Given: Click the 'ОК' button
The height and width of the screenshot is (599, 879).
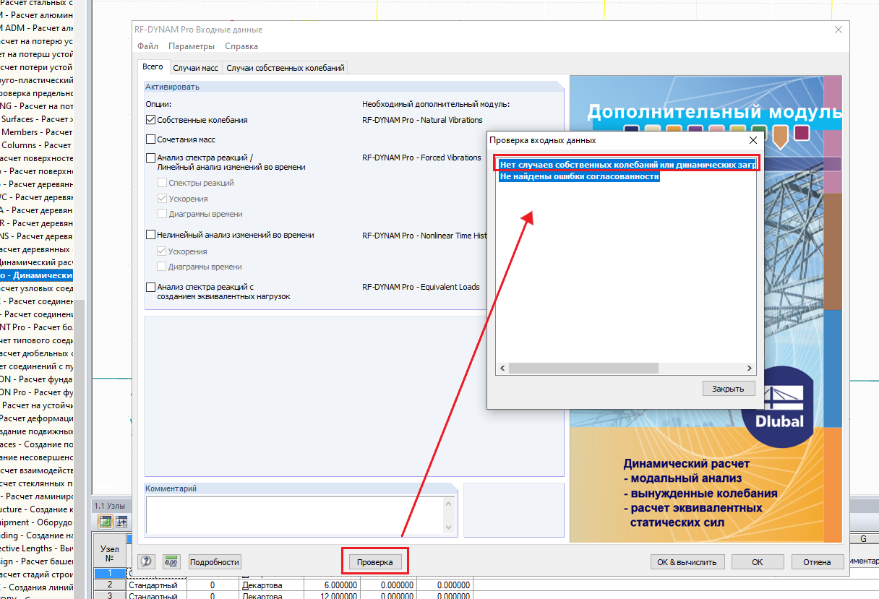Looking at the screenshot, I should click(757, 561).
